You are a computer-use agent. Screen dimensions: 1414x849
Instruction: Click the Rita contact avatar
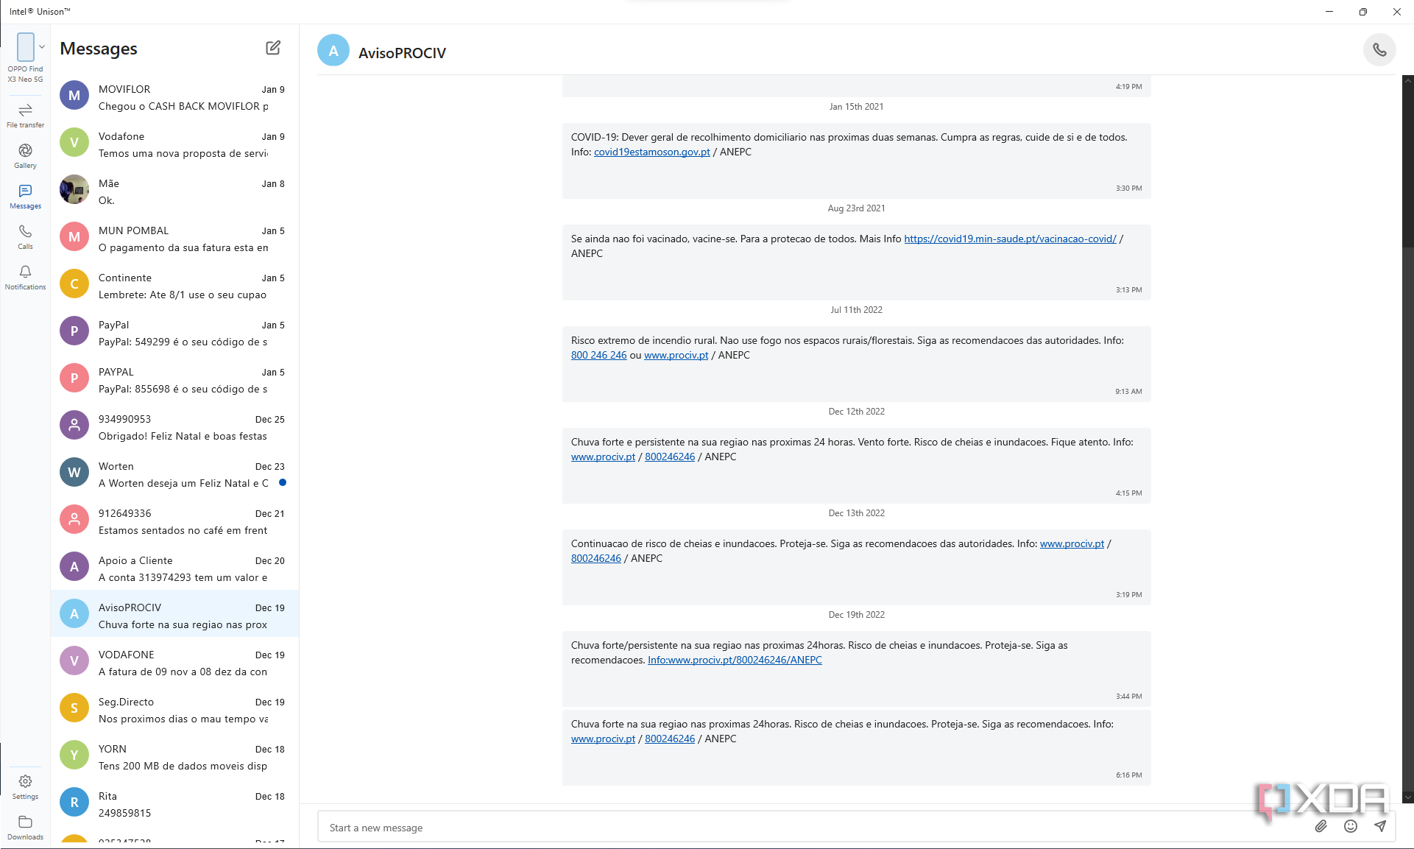74,803
